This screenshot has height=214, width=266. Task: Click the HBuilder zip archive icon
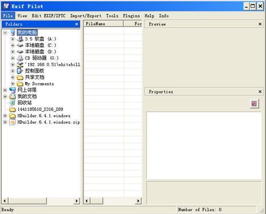[x=13, y=122]
